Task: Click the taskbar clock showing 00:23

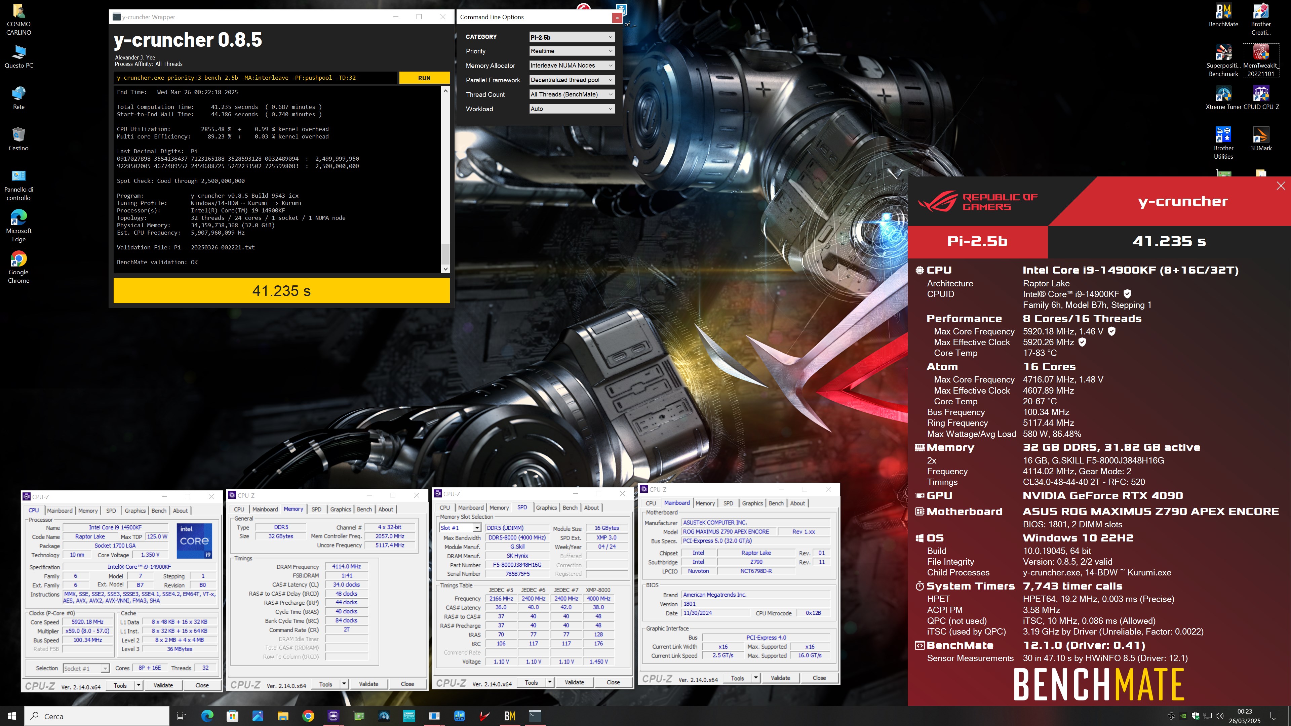Action: tap(1245, 716)
